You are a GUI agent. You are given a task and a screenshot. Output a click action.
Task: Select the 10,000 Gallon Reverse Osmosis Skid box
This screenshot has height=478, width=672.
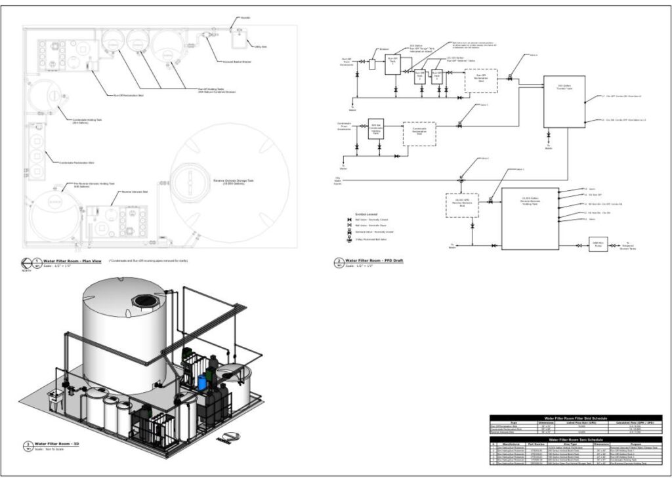pos(461,205)
